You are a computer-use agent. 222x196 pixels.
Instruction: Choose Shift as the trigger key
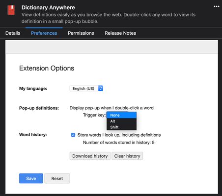121,127
